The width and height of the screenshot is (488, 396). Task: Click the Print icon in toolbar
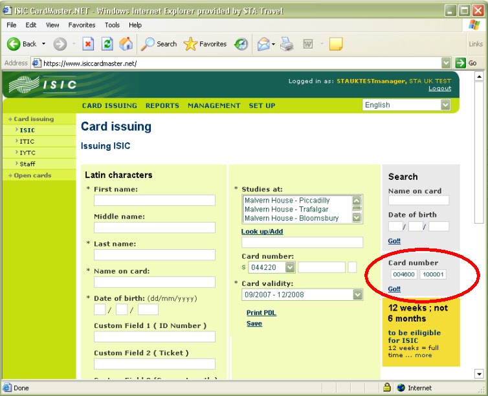click(287, 44)
